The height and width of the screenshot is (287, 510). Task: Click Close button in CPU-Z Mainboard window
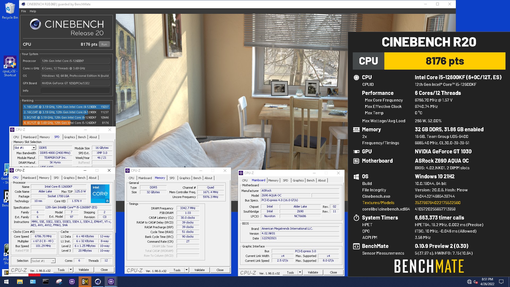pyautogui.click(x=333, y=272)
